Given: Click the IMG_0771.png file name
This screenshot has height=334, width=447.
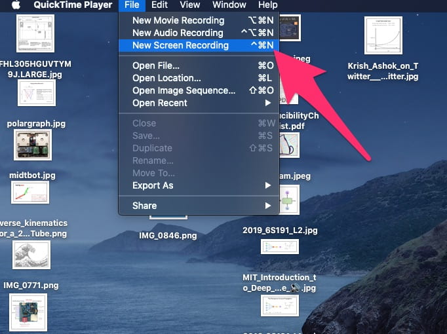Looking at the screenshot, I should pyautogui.click(x=31, y=286).
